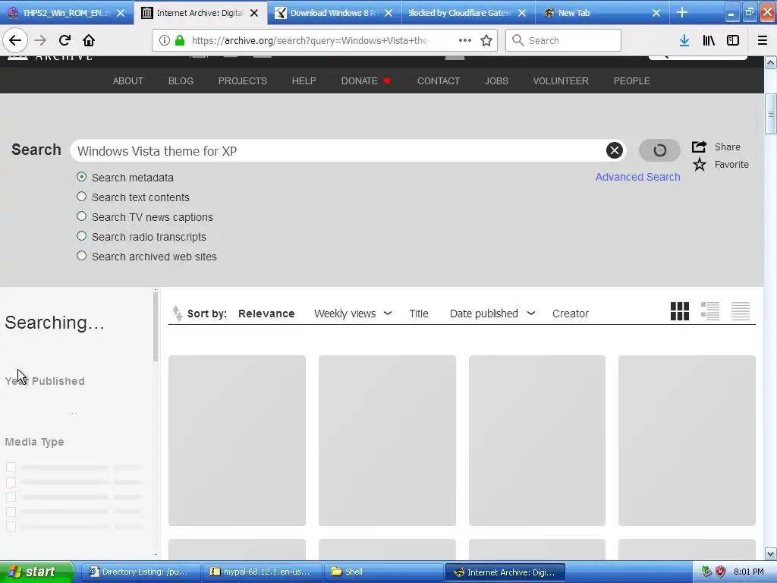Clear the archive search query
The height and width of the screenshot is (583, 777).
click(x=615, y=150)
